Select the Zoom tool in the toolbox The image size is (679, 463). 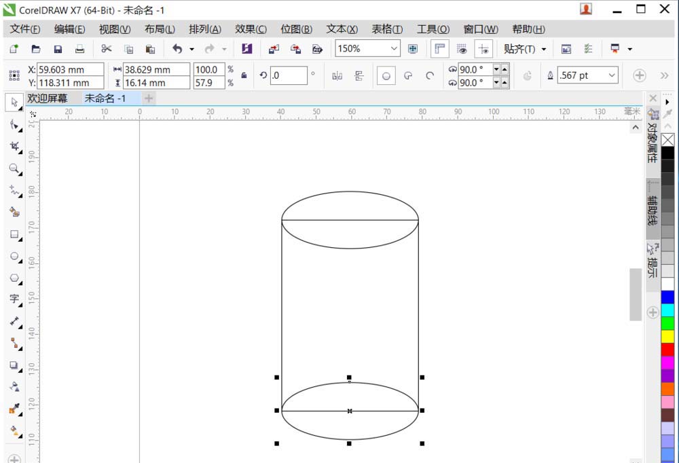coord(14,169)
